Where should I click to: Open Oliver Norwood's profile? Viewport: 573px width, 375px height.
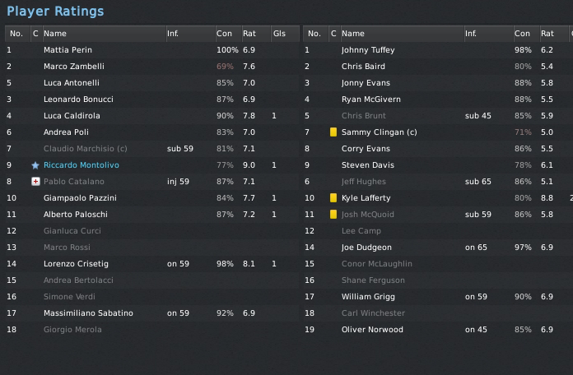tap(372, 330)
